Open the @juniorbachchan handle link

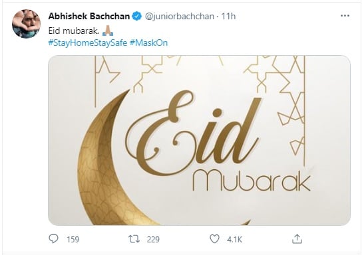[180, 16]
